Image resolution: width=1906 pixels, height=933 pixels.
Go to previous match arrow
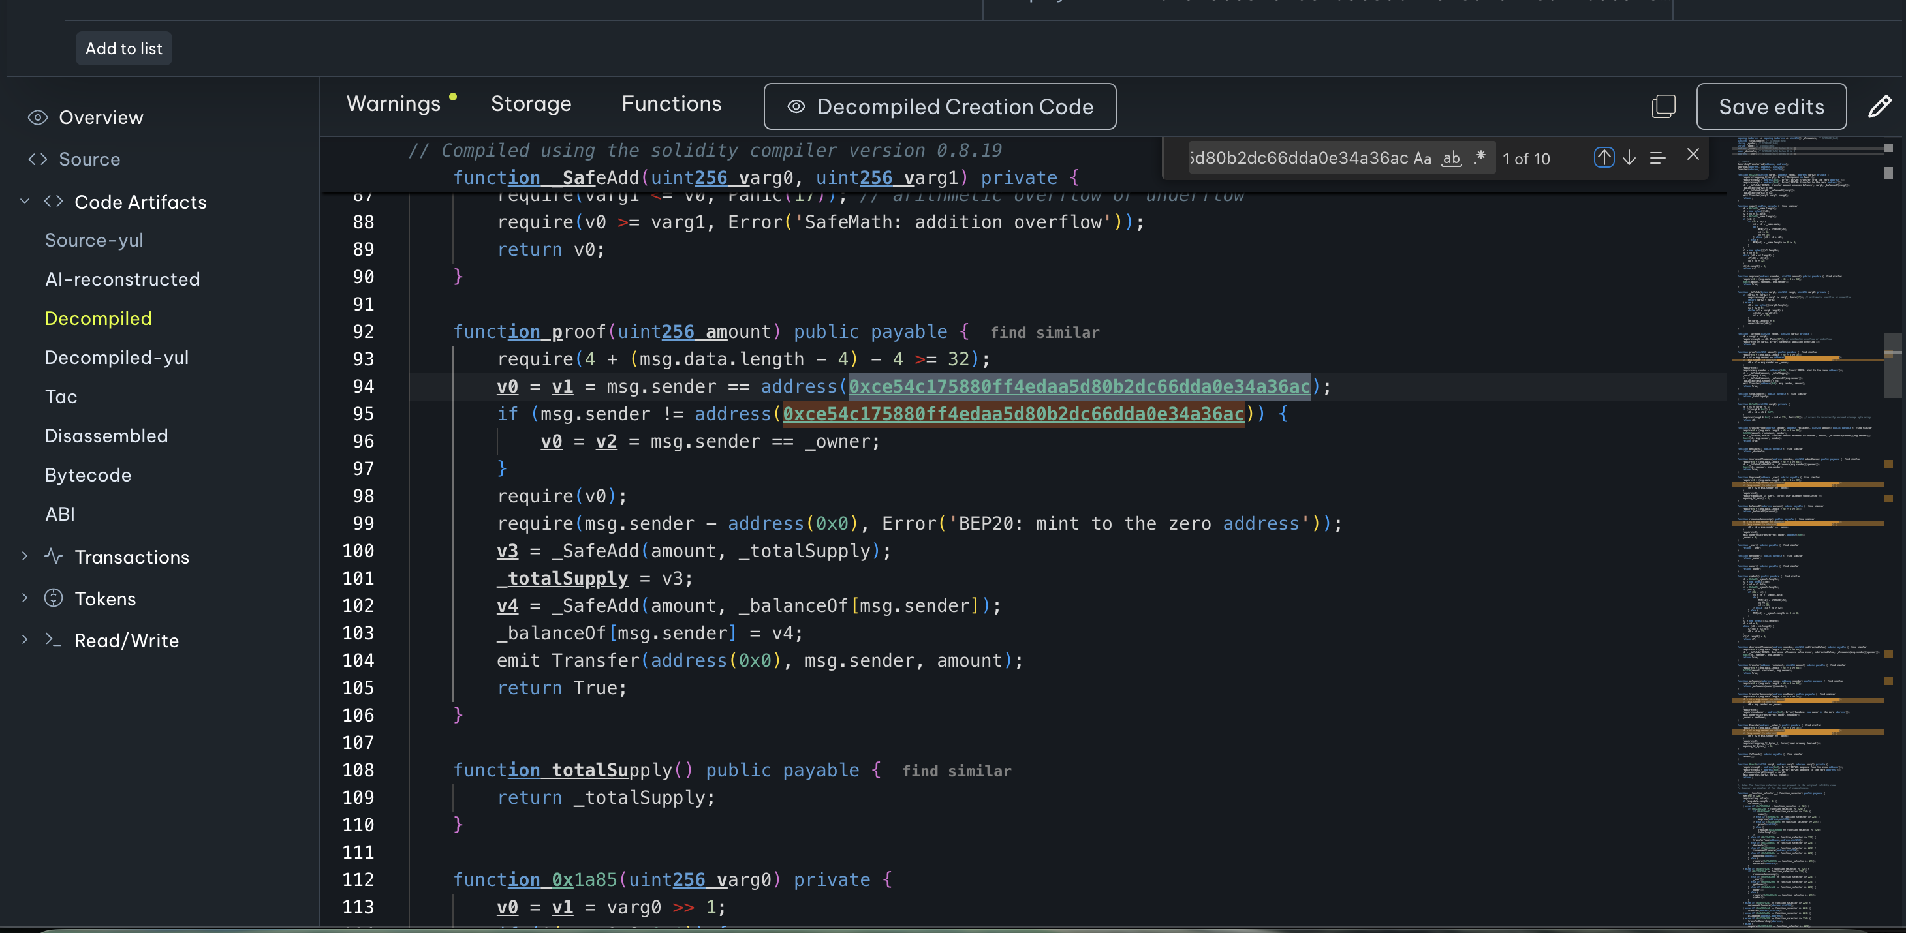[x=1603, y=157]
